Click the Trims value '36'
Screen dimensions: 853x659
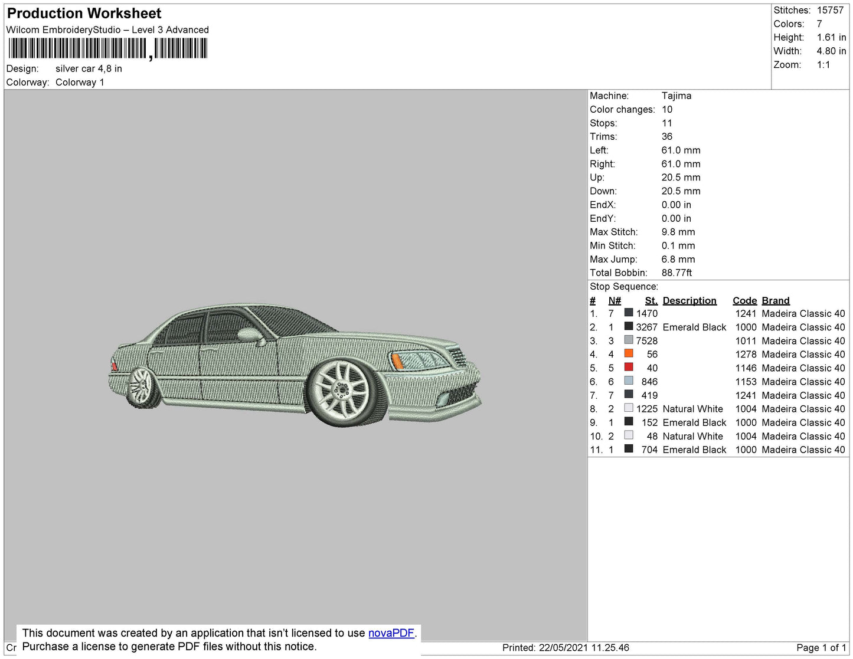point(667,136)
